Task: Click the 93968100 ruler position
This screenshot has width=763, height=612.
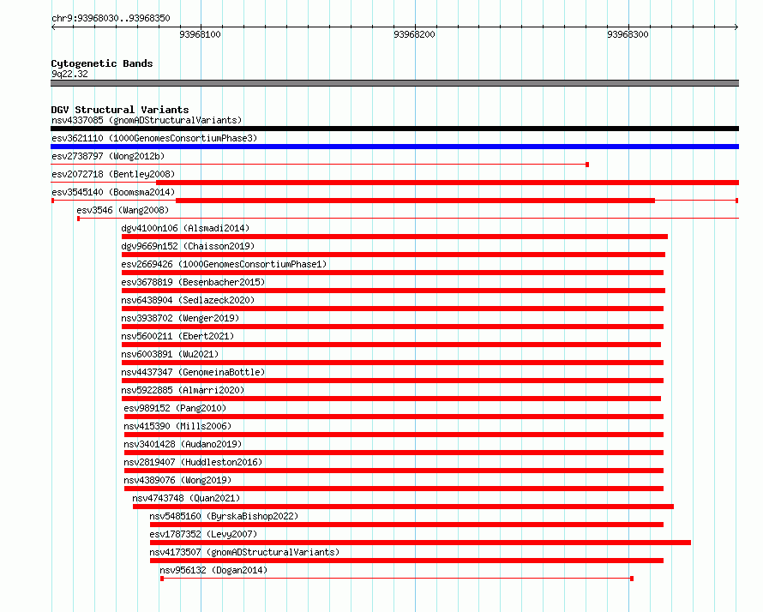Action: pyautogui.click(x=200, y=34)
